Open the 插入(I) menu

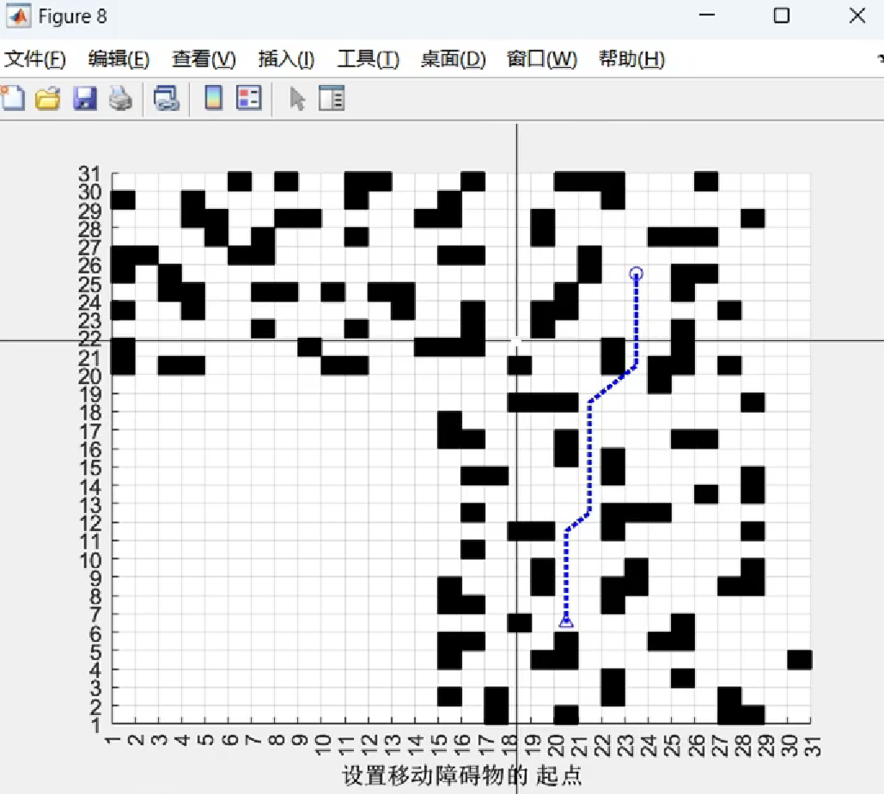(x=286, y=58)
